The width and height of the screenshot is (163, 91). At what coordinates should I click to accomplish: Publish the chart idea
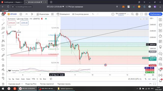[x=156, y=14]
